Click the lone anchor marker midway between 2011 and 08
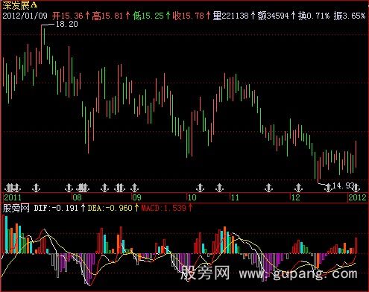The width and height of the screenshot is (369, 292). tap(37, 188)
